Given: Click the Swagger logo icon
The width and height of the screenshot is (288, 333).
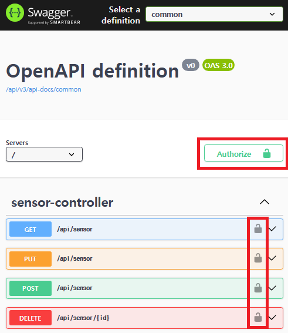Looking at the screenshot, I should [15, 13].
